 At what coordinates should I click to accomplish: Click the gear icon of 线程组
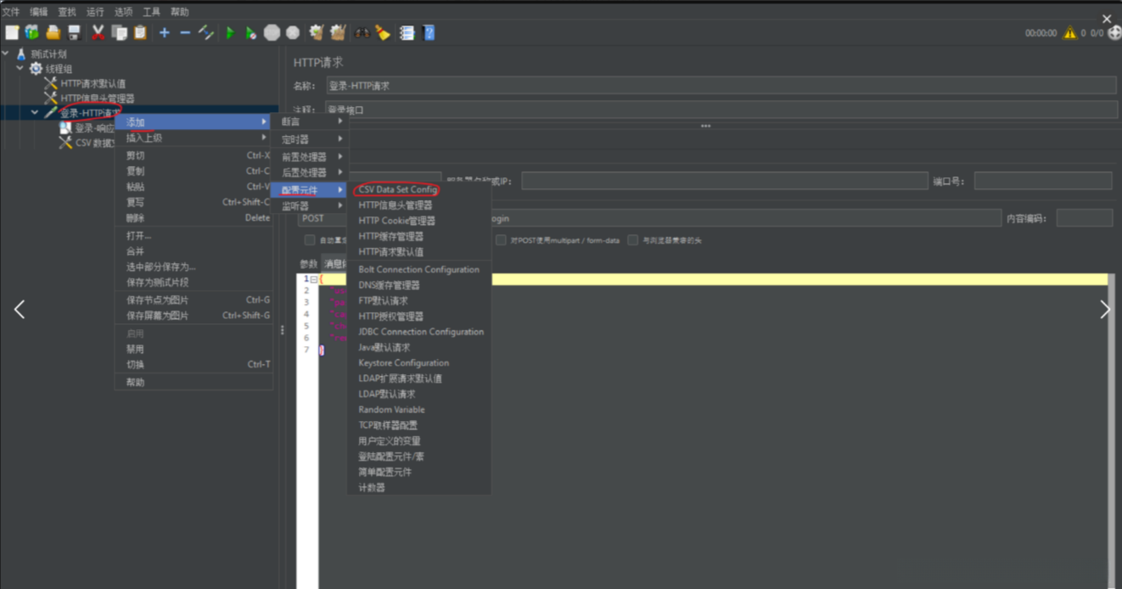tap(36, 68)
